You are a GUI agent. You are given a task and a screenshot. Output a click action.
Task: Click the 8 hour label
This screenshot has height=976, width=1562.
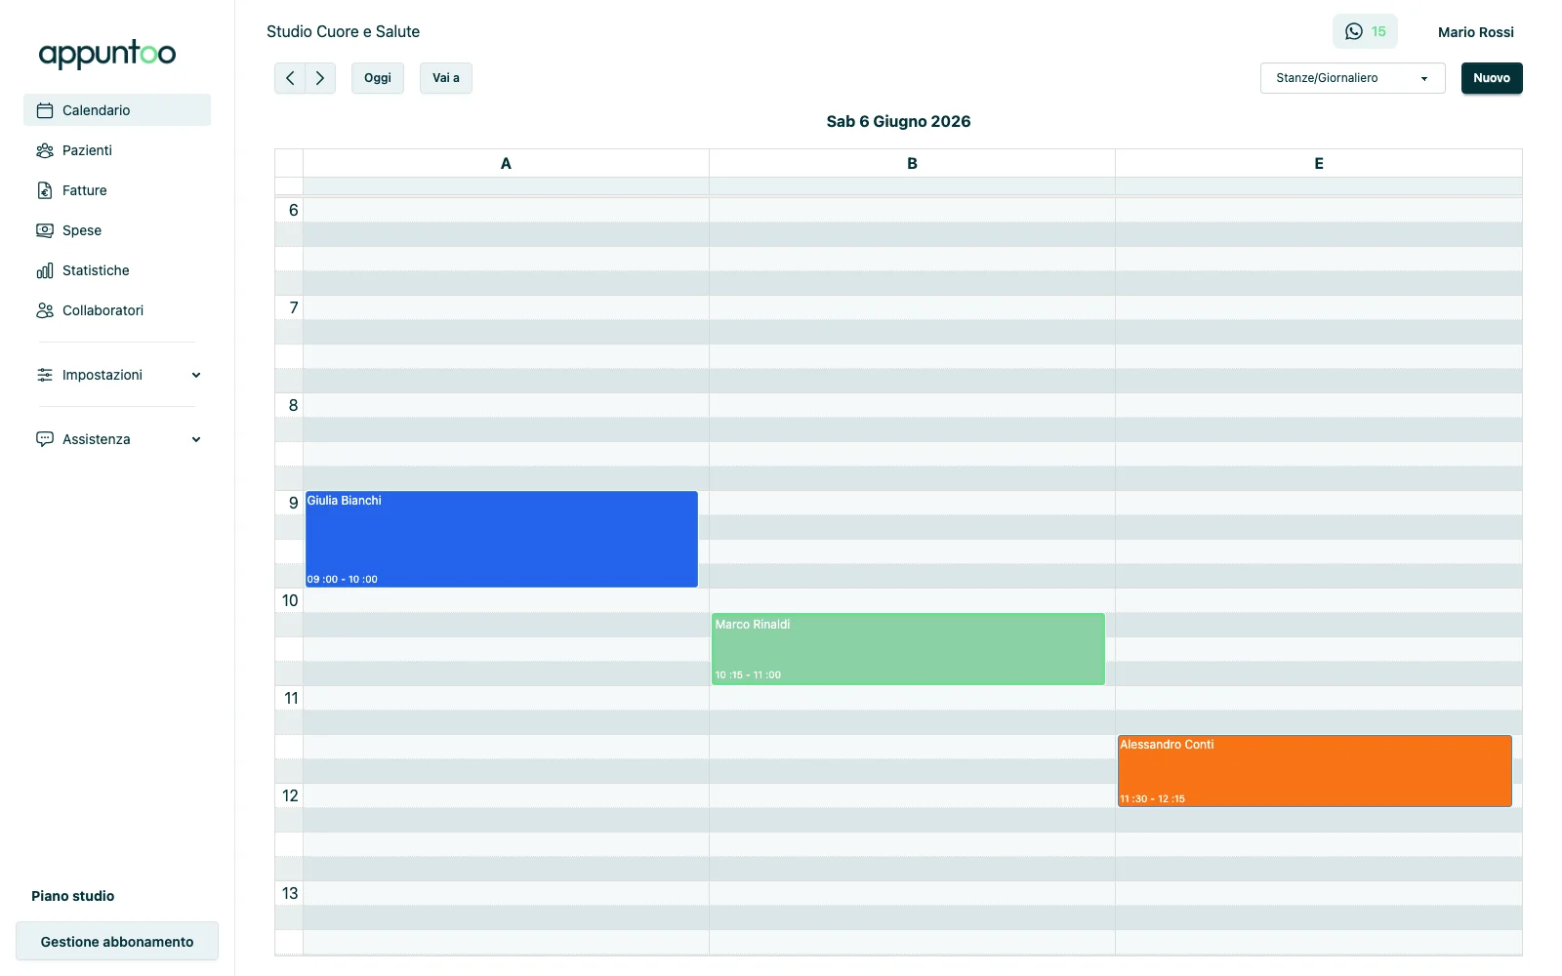pyautogui.click(x=293, y=405)
